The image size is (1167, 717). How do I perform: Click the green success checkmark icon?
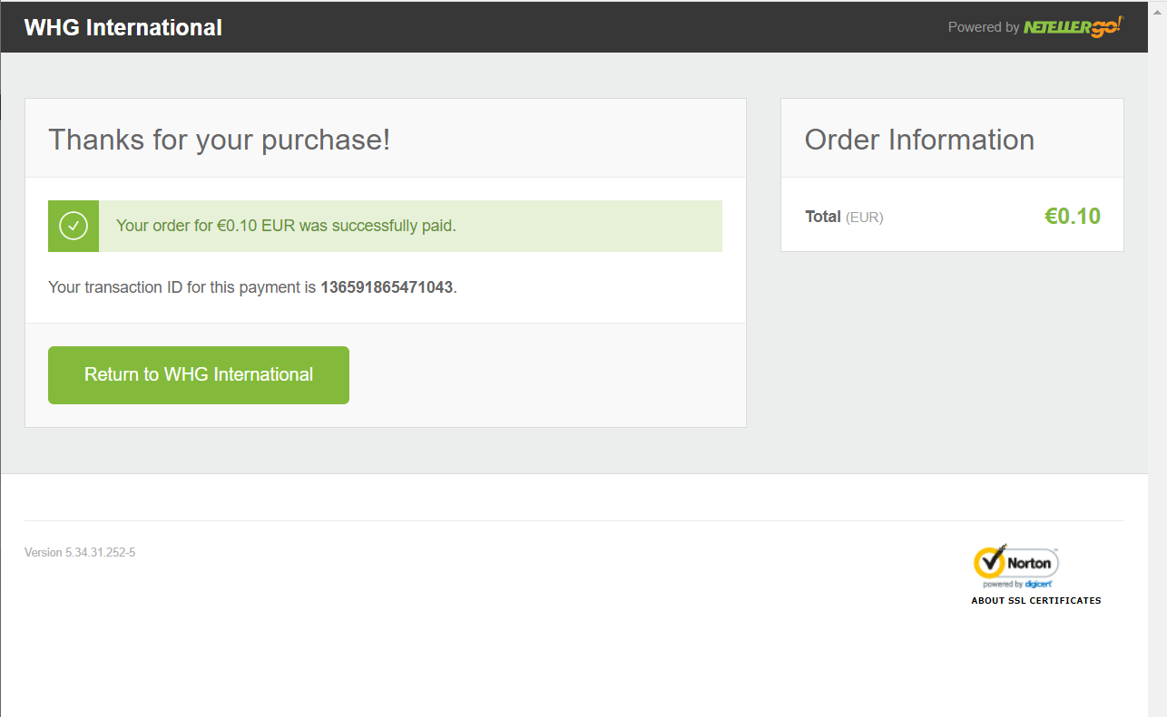click(74, 226)
